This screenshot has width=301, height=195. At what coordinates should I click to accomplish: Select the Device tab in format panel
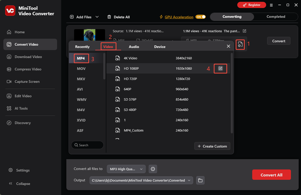[x=160, y=47]
